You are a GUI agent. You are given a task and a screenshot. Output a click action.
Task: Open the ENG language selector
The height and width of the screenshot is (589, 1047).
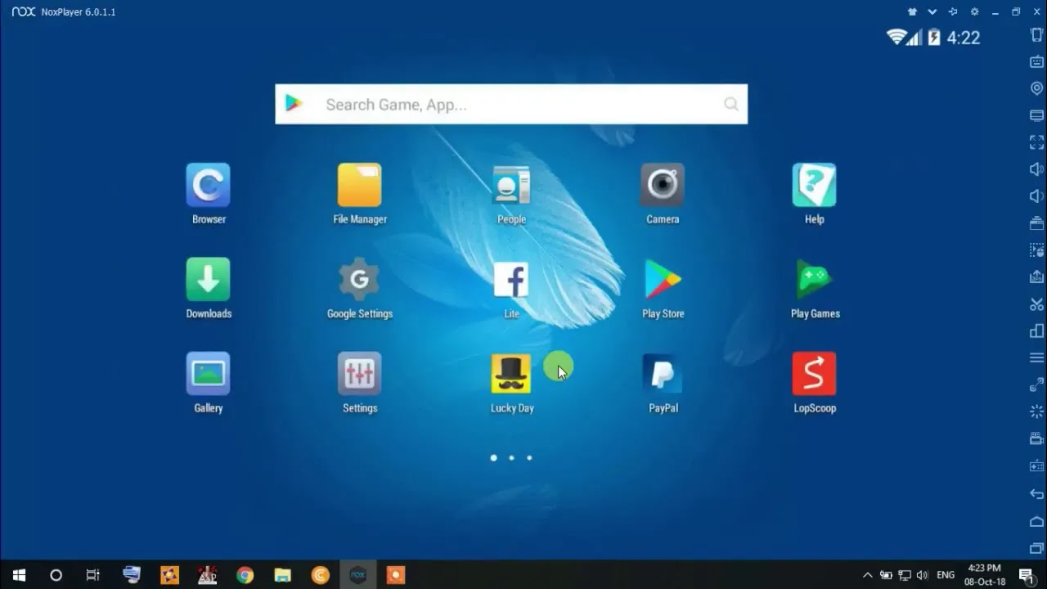coord(946,575)
